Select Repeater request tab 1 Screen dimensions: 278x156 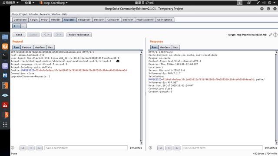(16, 26)
